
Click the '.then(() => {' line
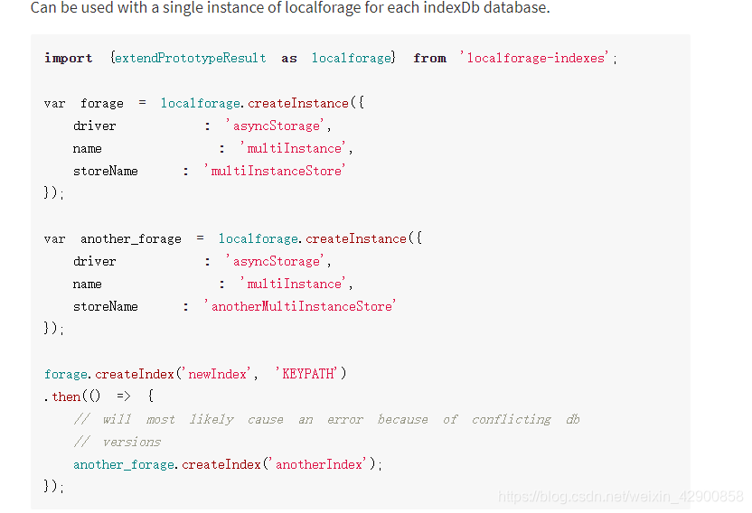pyautogui.click(x=99, y=396)
